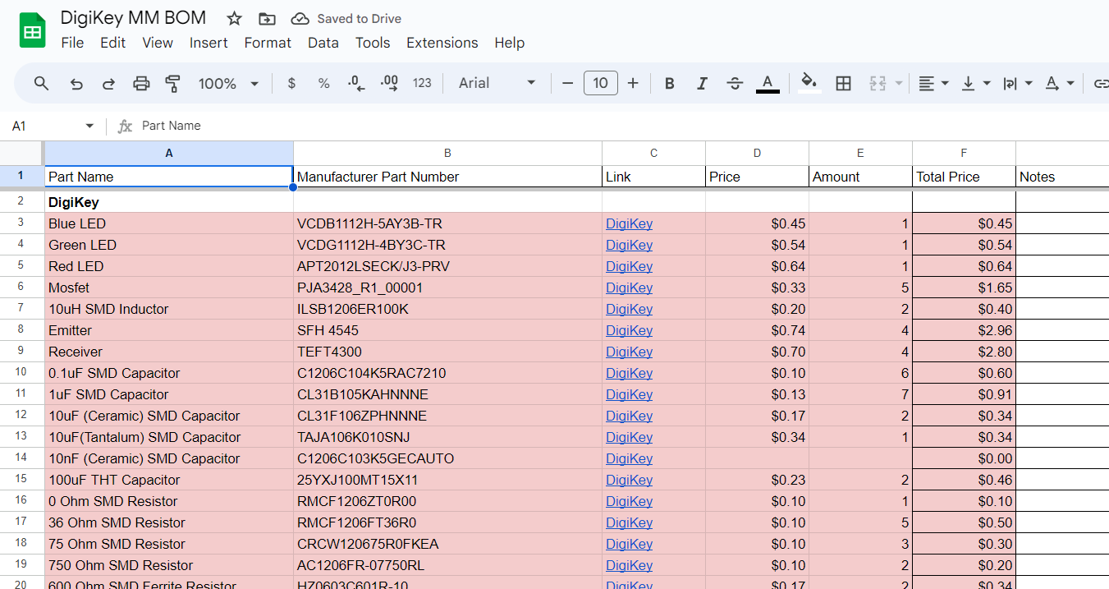
Task: Open DigiKey link for 750 Ohm SMD Resistor
Action: pos(629,565)
